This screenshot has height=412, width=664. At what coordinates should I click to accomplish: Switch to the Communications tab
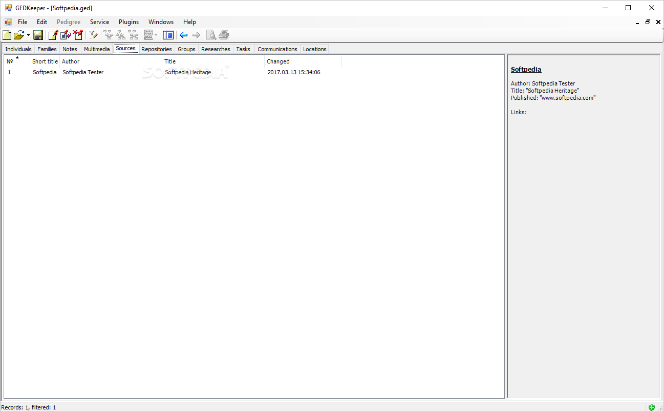(277, 49)
